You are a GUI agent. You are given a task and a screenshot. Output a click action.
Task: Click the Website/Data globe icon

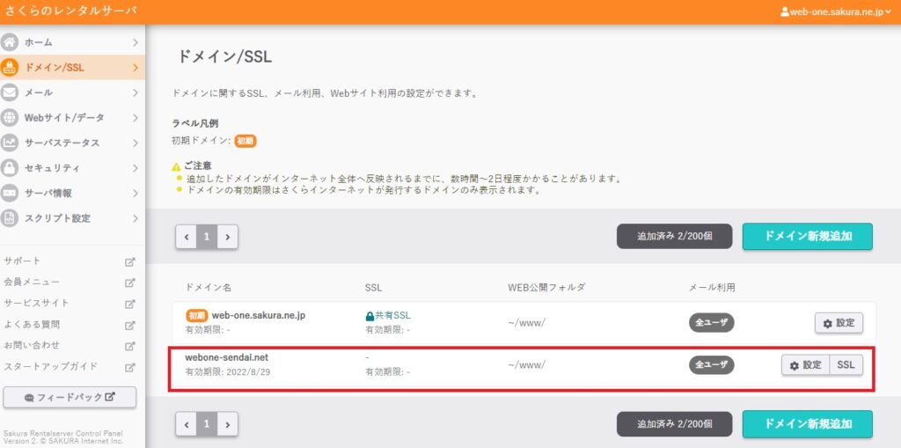point(9,118)
